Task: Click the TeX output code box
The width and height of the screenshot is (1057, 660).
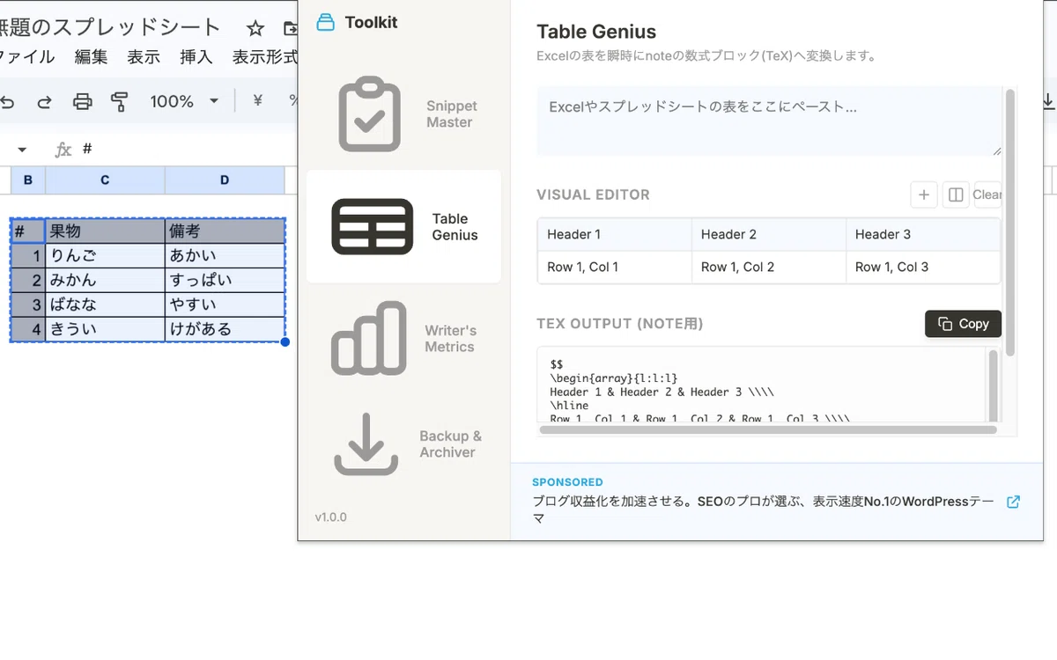Action: (763, 385)
